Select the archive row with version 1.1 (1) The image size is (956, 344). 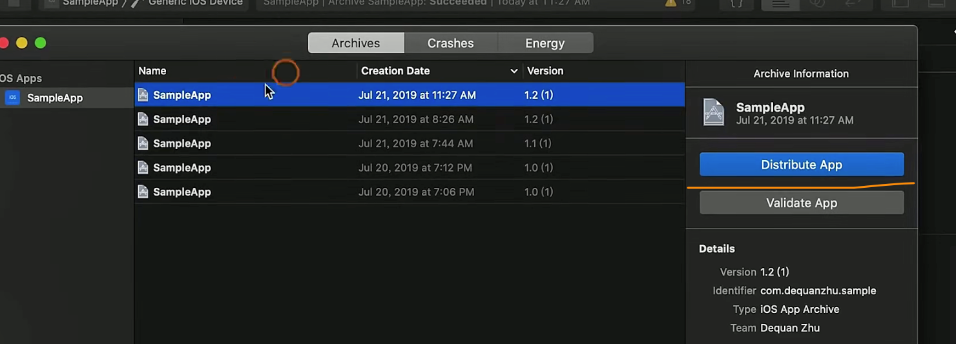pyautogui.click(x=410, y=143)
